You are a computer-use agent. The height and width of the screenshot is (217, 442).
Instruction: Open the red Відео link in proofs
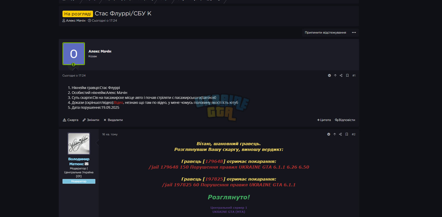pyautogui.click(x=118, y=103)
